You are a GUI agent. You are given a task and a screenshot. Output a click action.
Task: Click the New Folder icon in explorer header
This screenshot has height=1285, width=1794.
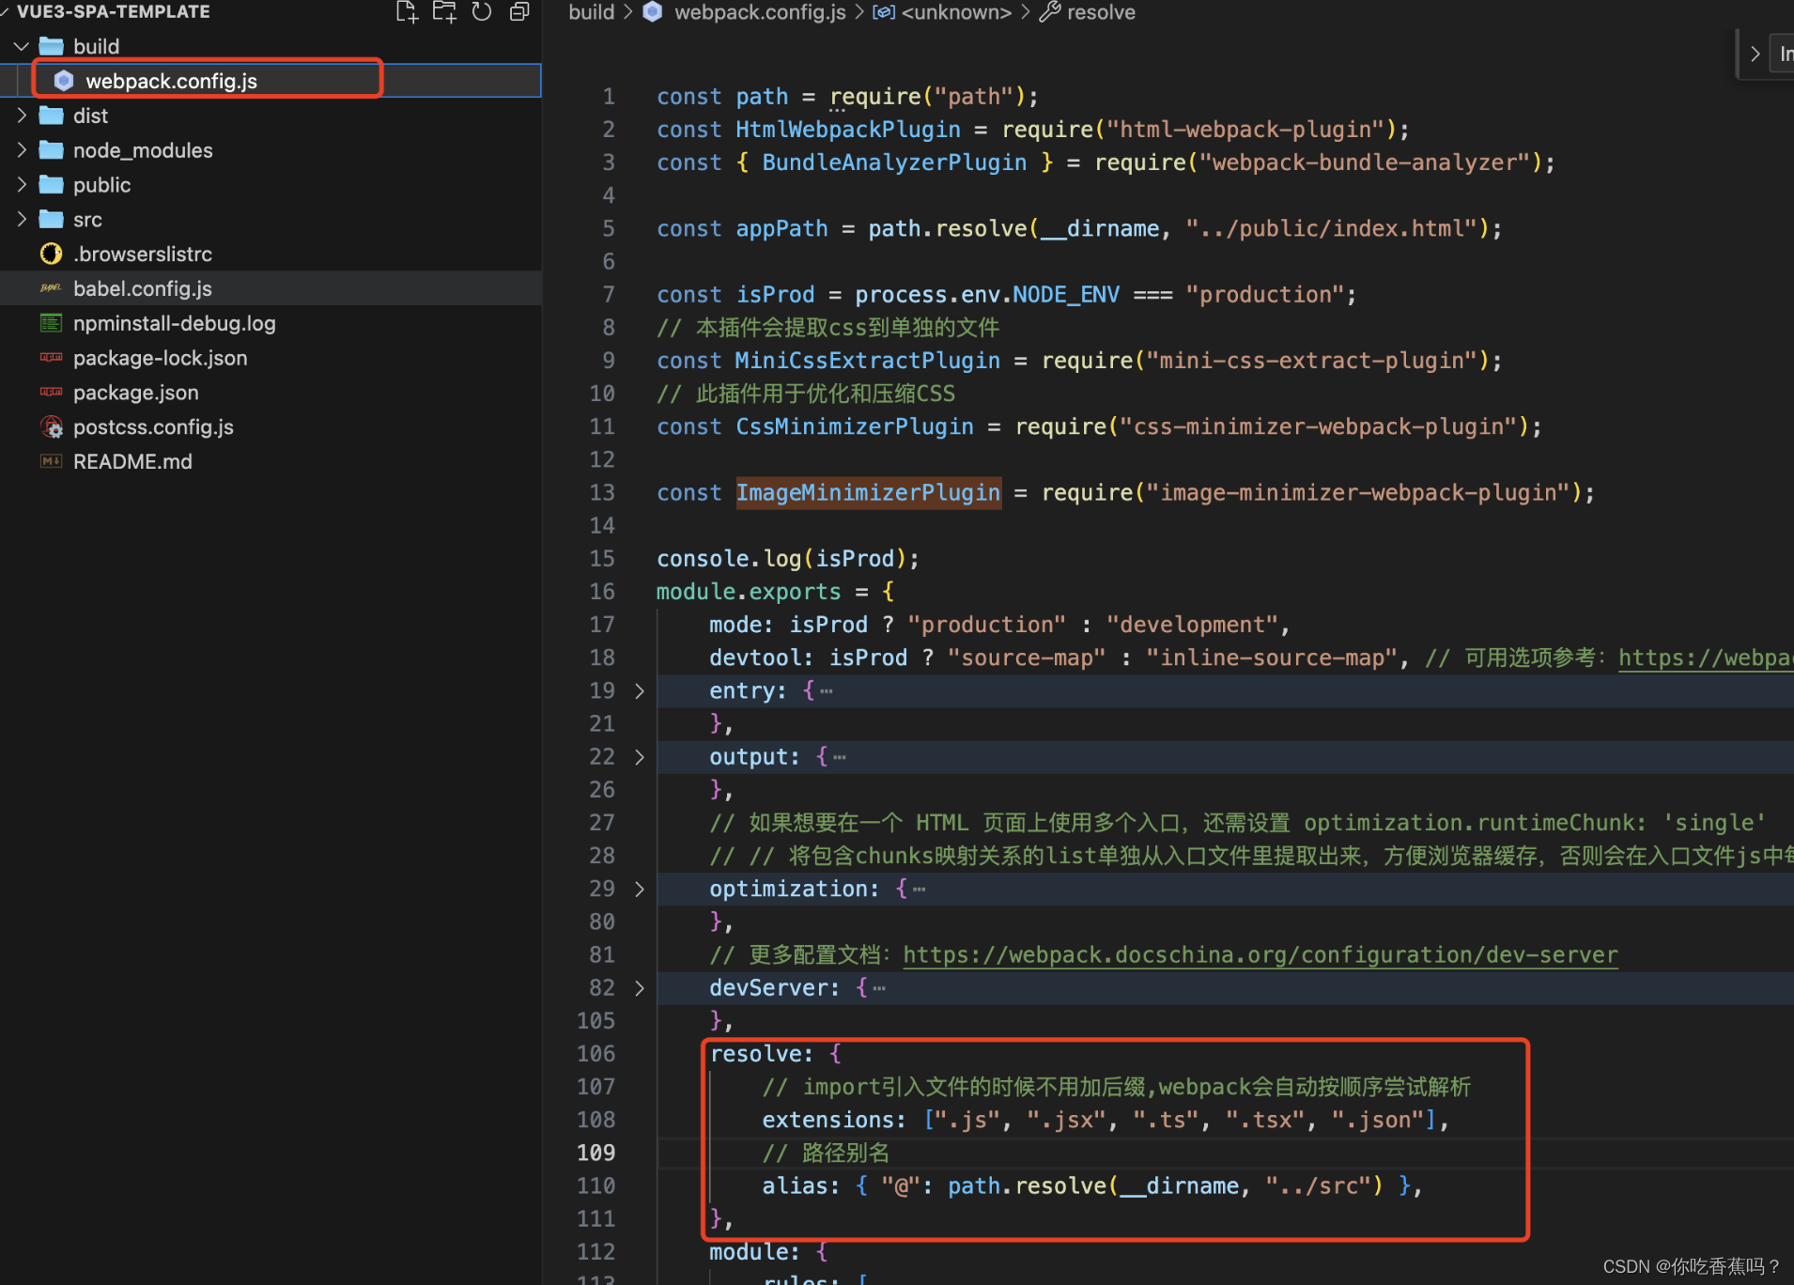(444, 12)
